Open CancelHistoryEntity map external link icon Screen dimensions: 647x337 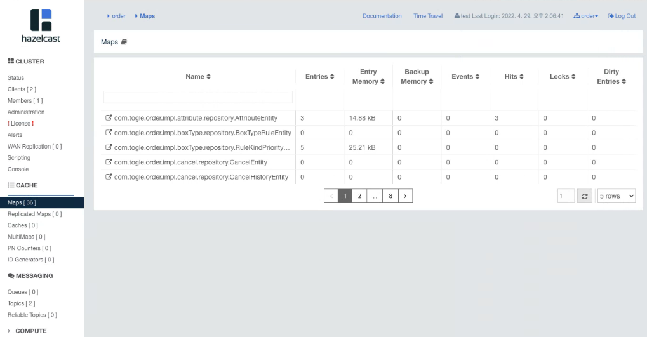pyautogui.click(x=109, y=176)
